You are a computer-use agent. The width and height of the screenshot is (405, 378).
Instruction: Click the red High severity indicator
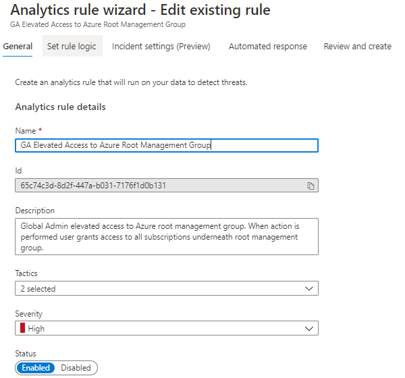tap(22, 329)
